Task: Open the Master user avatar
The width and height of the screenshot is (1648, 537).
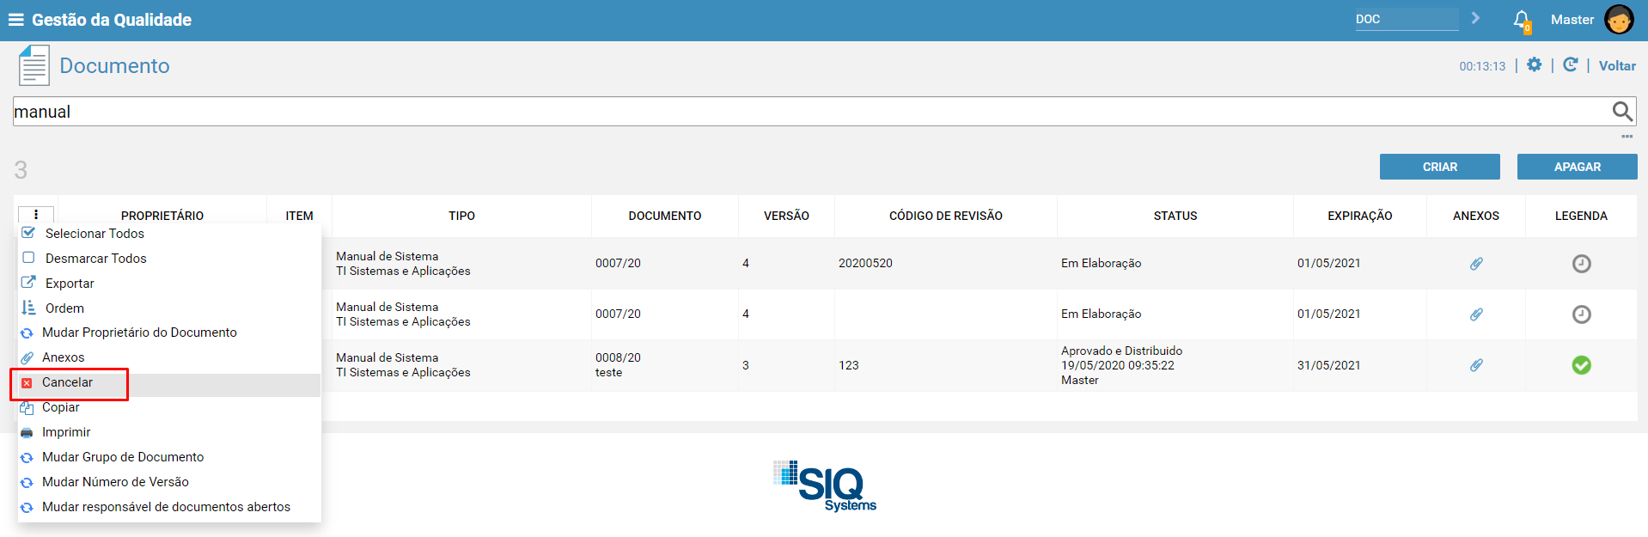Action: (1619, 20)
